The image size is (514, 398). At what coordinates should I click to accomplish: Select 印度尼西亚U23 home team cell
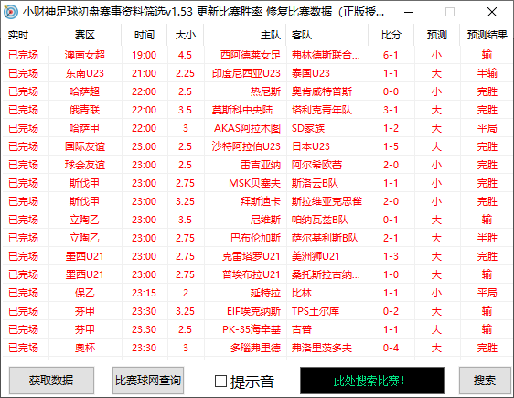click(x=246, y=73)
